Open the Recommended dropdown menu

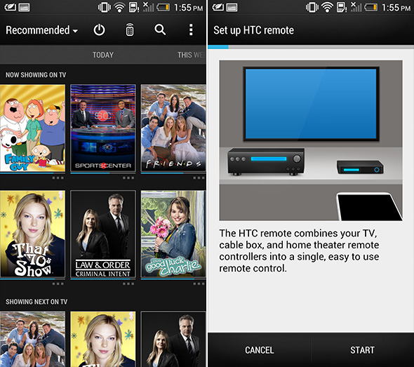coord(41,30)
